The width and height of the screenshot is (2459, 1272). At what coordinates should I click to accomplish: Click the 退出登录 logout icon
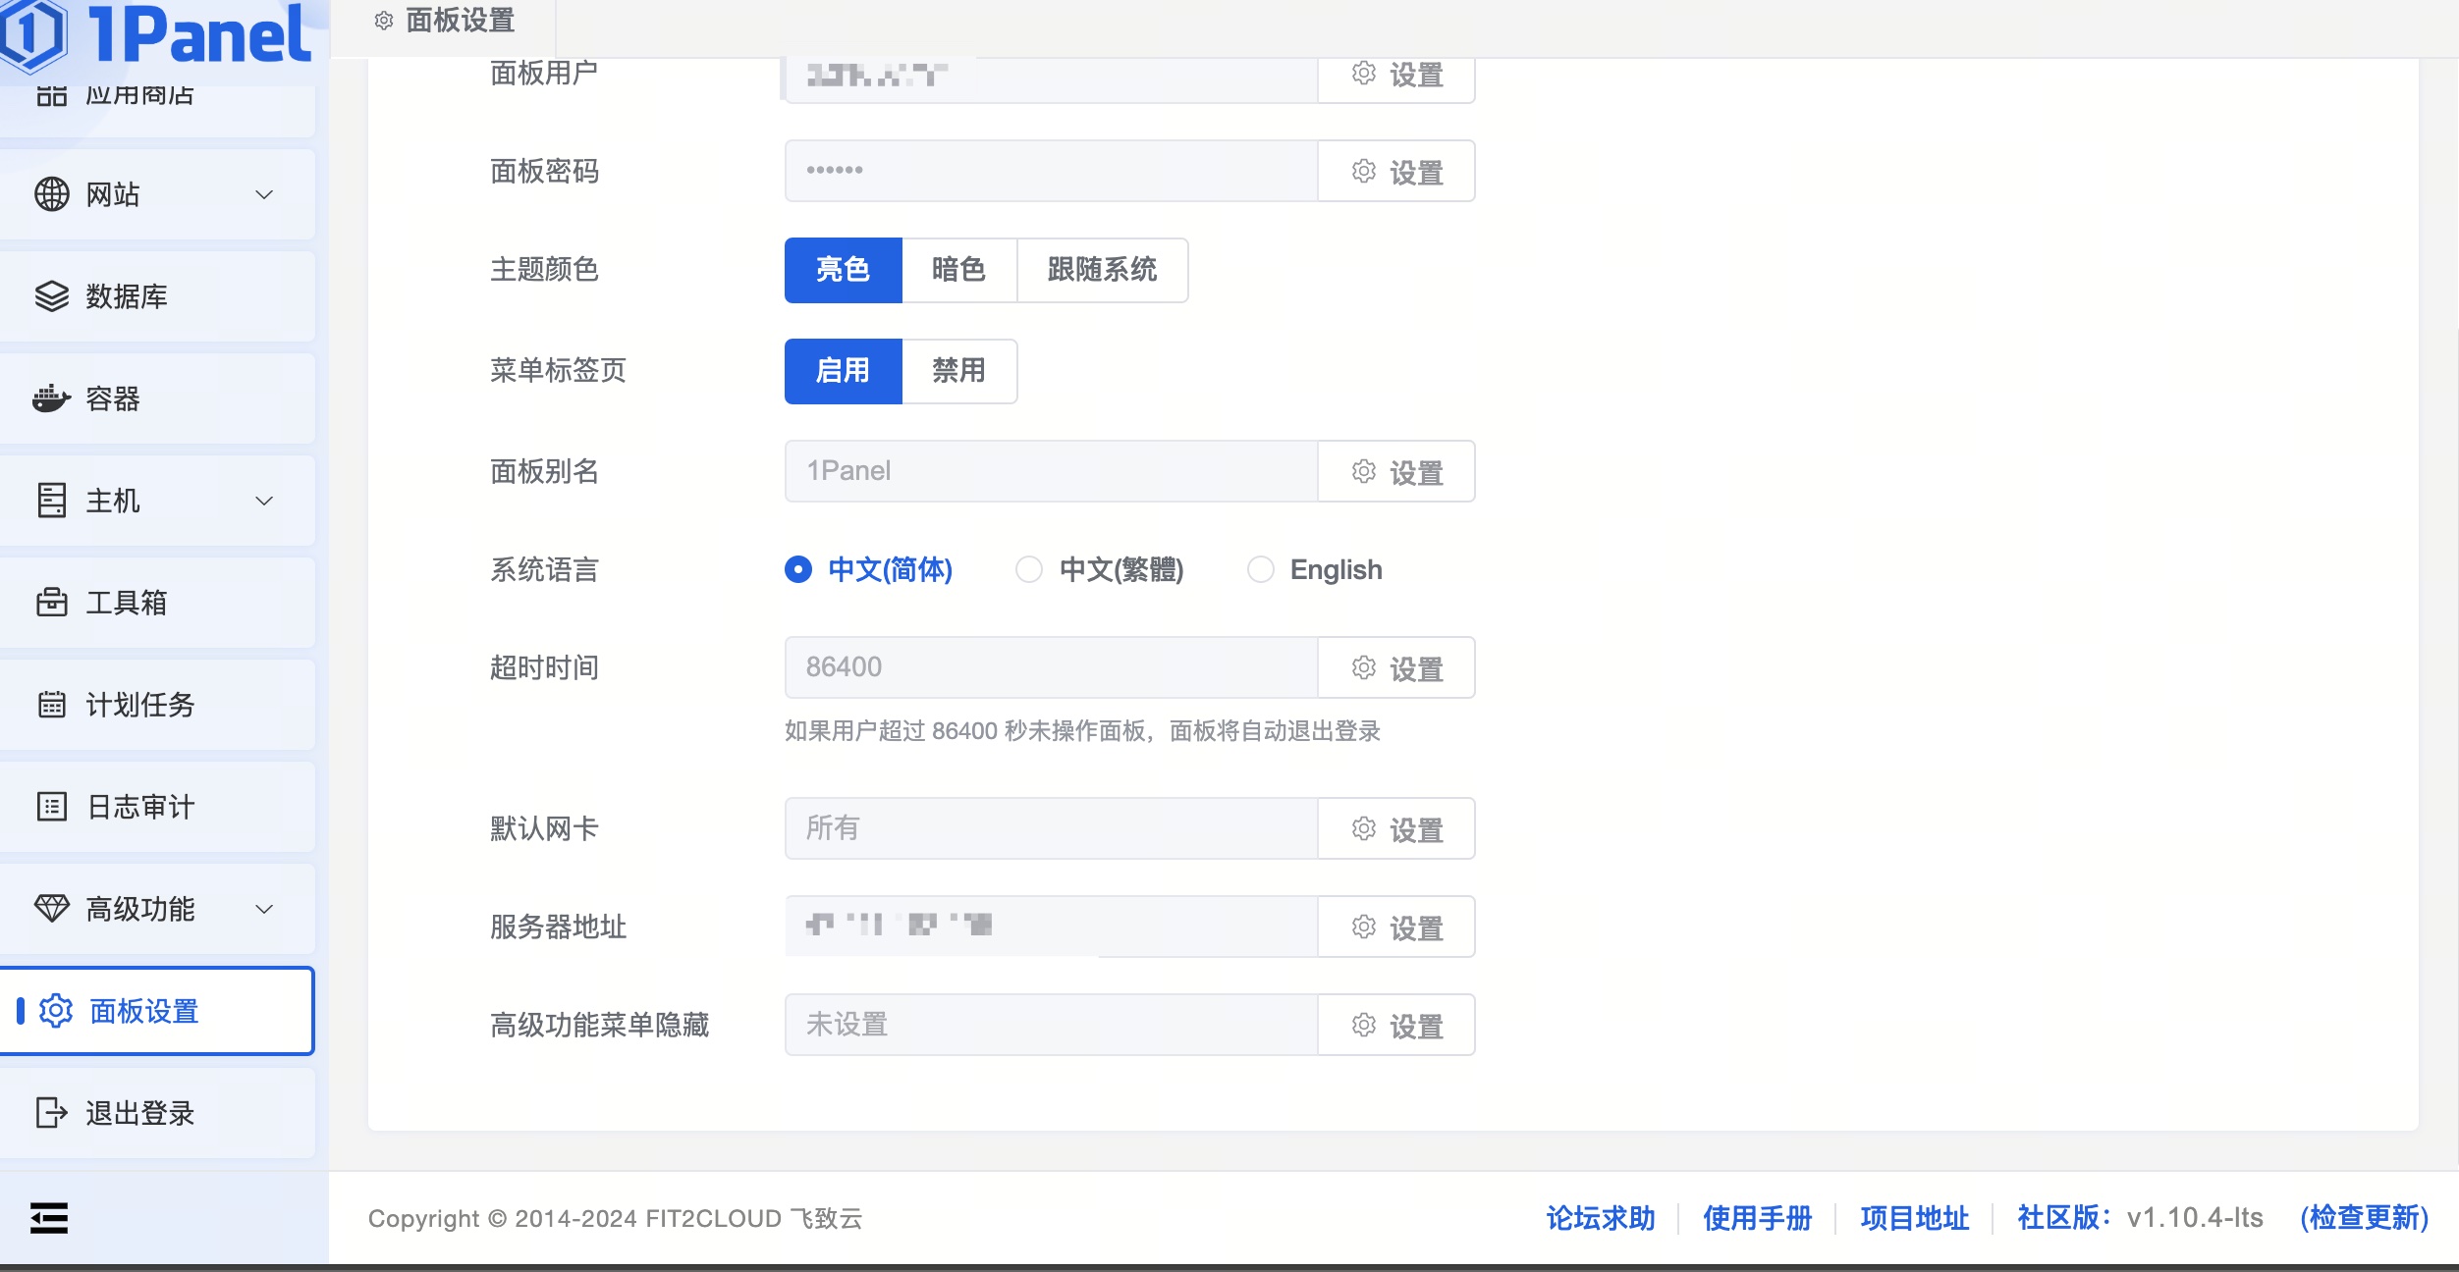(x=51, y=1112)
